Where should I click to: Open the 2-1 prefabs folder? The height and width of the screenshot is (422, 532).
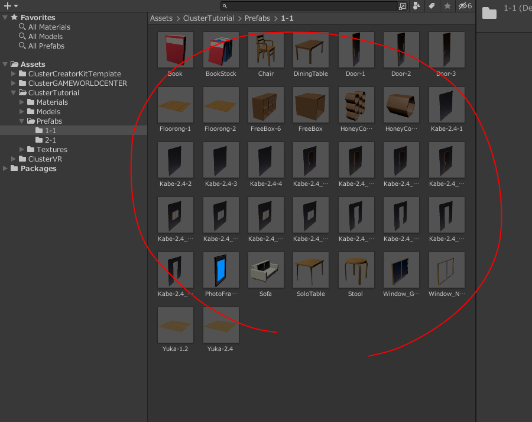pos(50,140)
